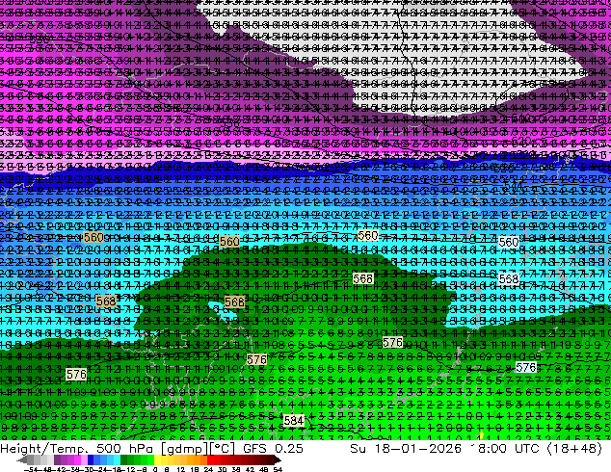Click the '54' maximum legend value
This screenshot has height=472, width=611.
(x=278, y=469)
